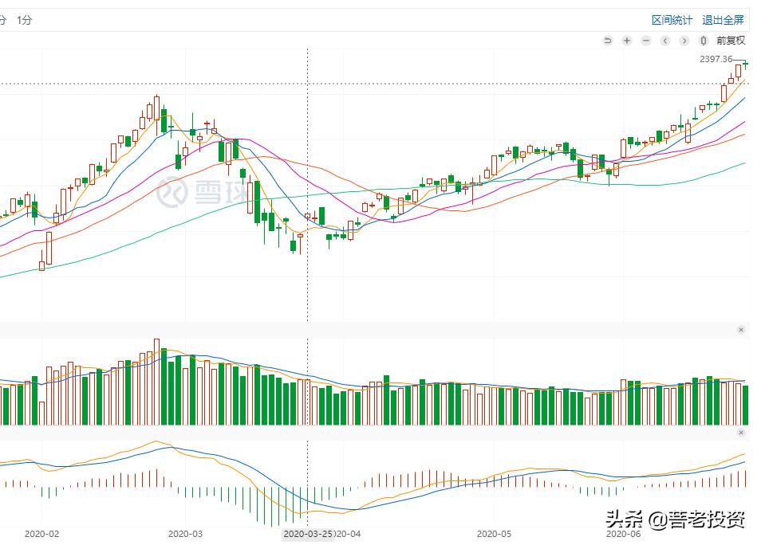Select the 1分 period tab
The height and width of the screenshot is (545, 761).
[x=24, y=20]
